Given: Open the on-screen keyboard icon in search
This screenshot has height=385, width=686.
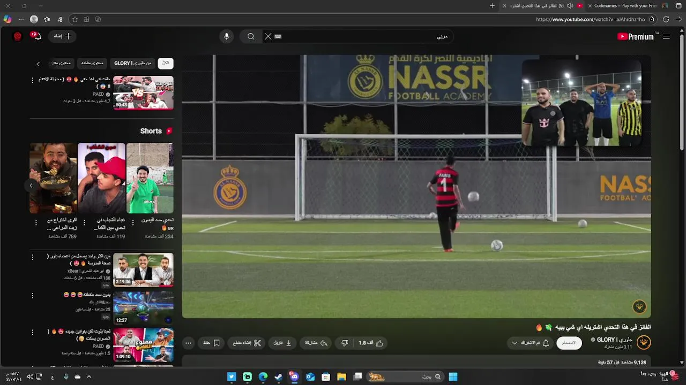Looking at the screenshot, I should point(278,36).
